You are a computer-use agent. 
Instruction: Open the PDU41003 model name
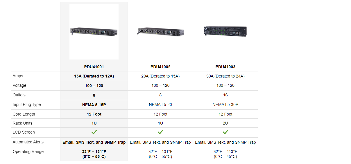tap(225, 67)
